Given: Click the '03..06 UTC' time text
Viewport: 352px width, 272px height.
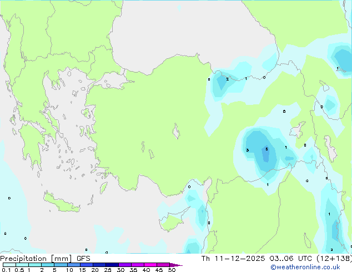Looking at the screenshot, I should coord(291,259).
